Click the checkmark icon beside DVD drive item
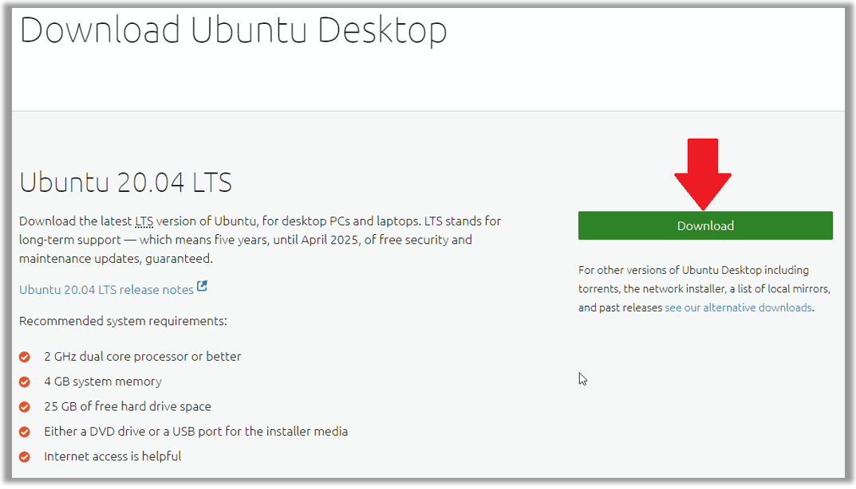Viewport: 856px width, 489px height. coord(25,432)
